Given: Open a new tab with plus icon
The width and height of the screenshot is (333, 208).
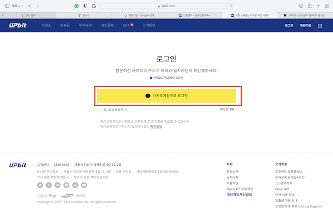Looking at the screenshot, I should (318, 6).
